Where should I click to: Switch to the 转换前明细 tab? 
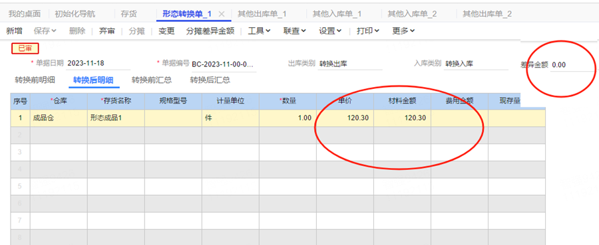(x=35, y=80)
